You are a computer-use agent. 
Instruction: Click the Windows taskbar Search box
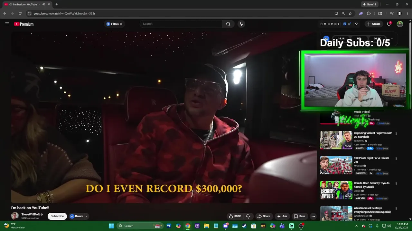(140, 226)
